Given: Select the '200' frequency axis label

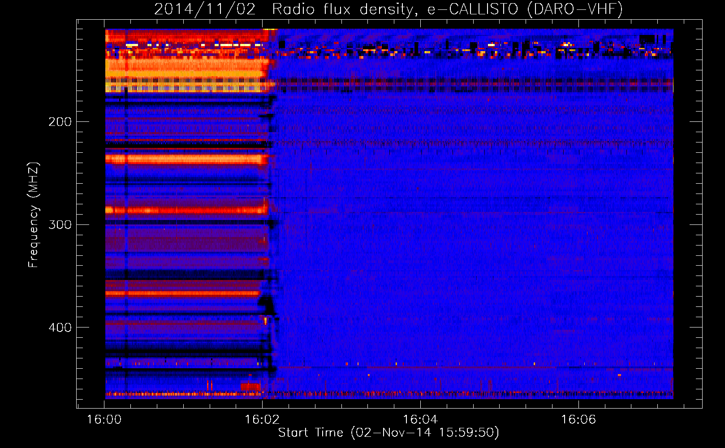Looking at the screenshot, I should click(60, 122).
